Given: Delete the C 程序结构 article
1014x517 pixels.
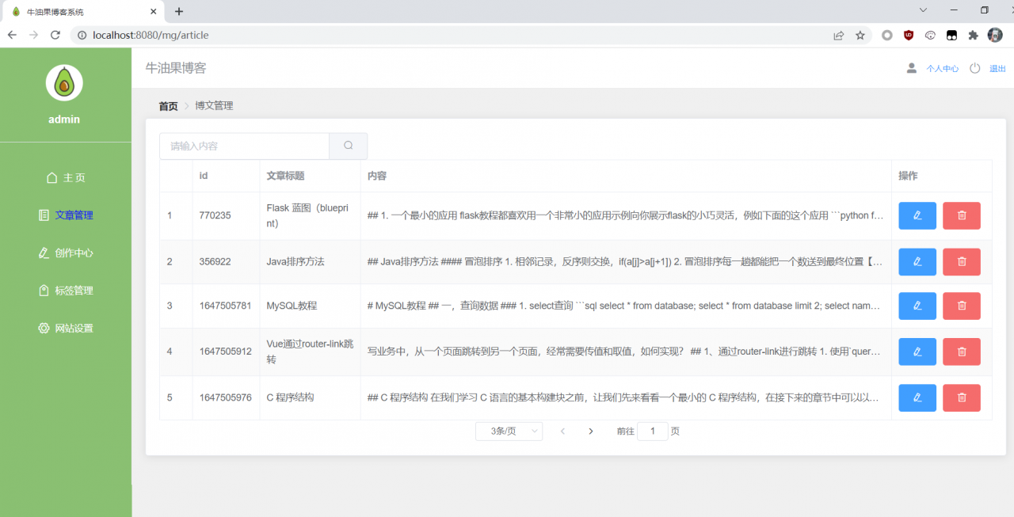Looking at the screenshot, I should click(962, 397).
